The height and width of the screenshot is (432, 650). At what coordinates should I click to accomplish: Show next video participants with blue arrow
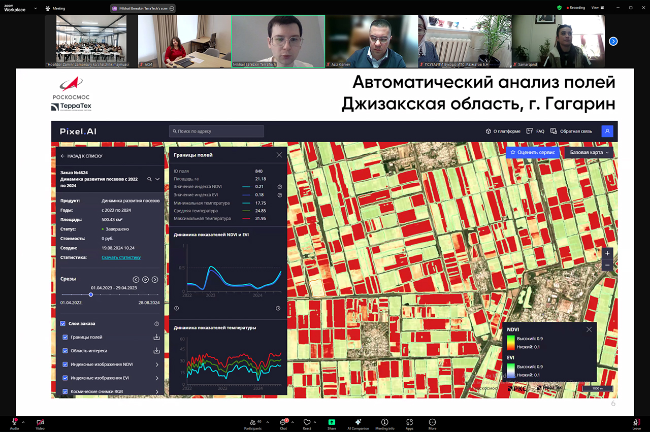coord(613,41)
